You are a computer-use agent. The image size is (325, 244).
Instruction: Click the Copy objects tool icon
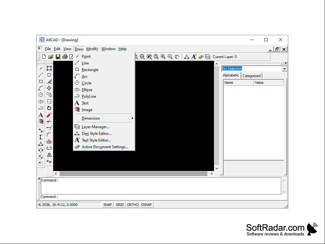point(49,95)
